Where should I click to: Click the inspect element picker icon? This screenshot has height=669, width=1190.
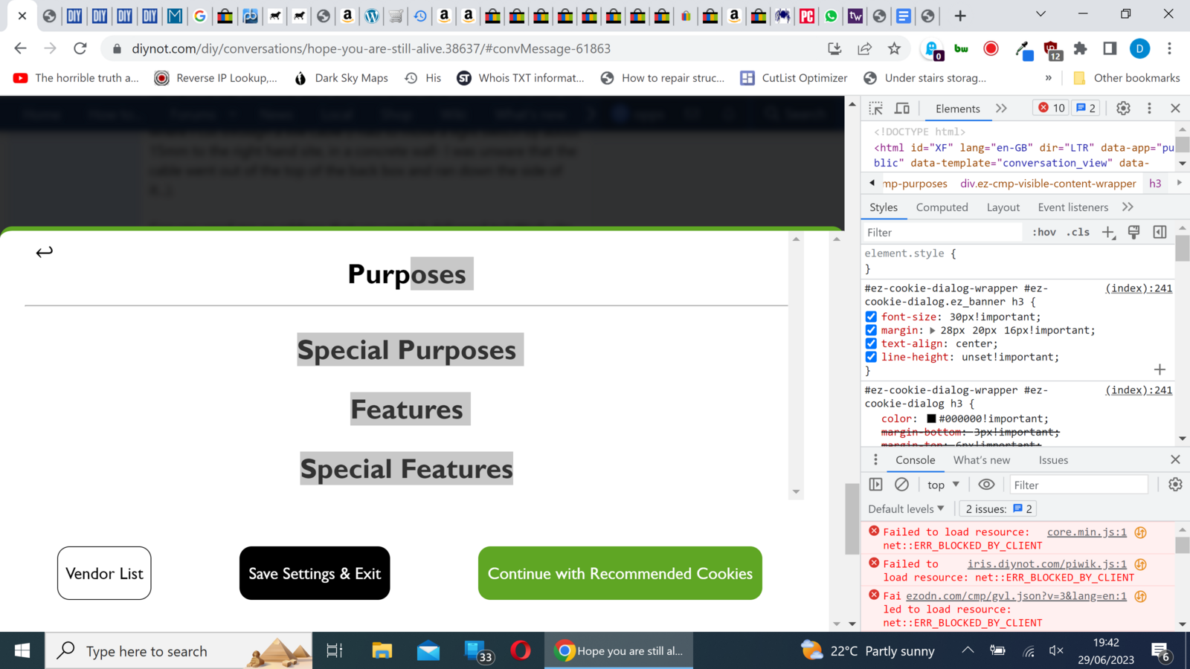(876, 109)
